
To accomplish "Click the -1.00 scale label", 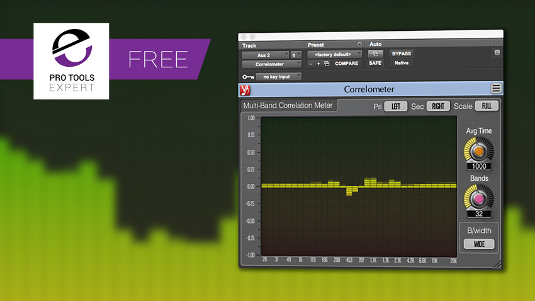I will (x=250, y=255).
